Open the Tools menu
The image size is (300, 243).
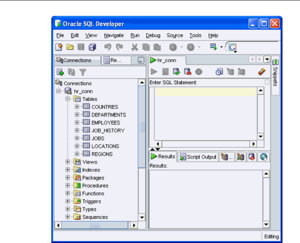click(195, 35)
